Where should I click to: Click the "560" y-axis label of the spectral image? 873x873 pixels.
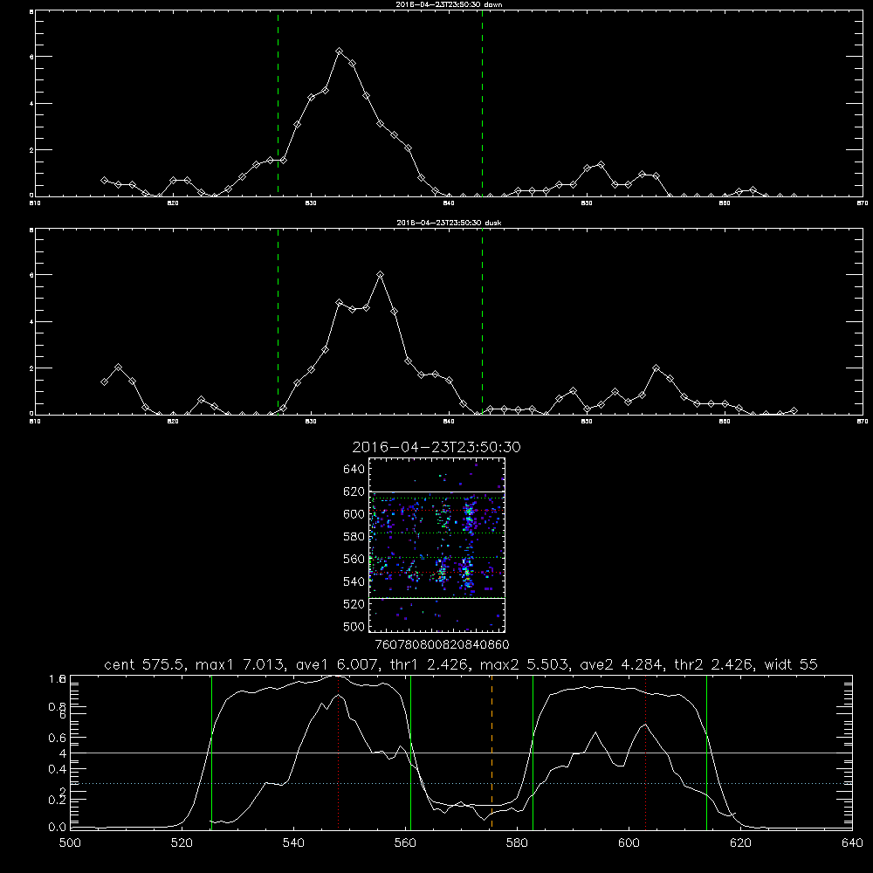pyautogui.click(x=354, y=559)
